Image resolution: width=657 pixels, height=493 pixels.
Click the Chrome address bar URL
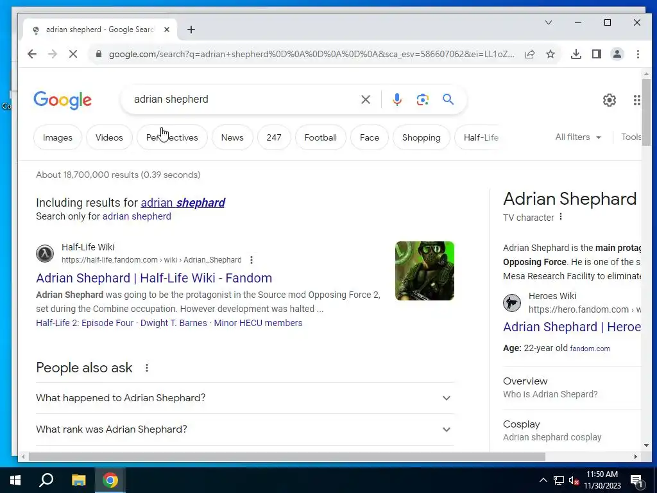pyautogui.click(x=311, y=54)
